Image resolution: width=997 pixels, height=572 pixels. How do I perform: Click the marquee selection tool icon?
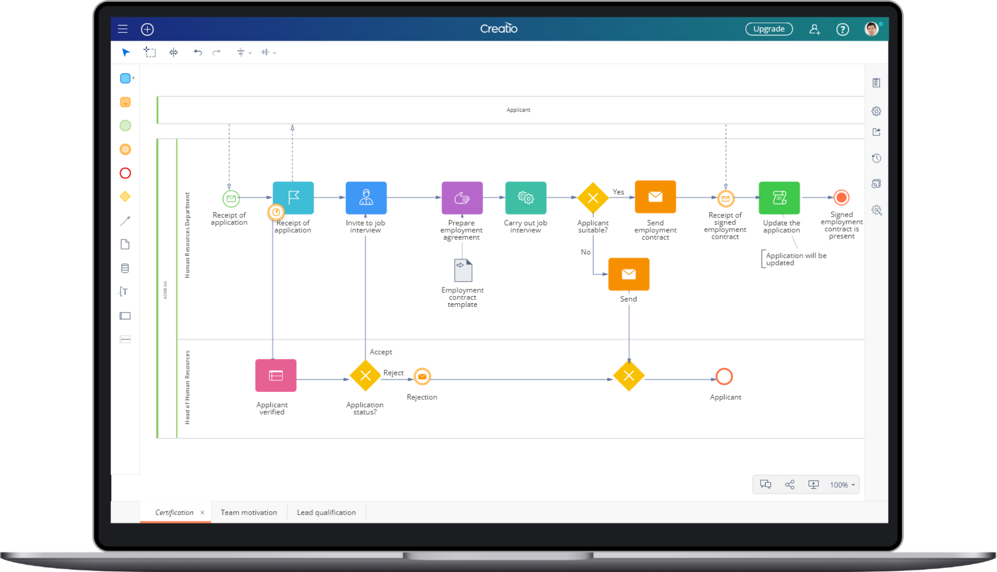[x=148, y=52]
